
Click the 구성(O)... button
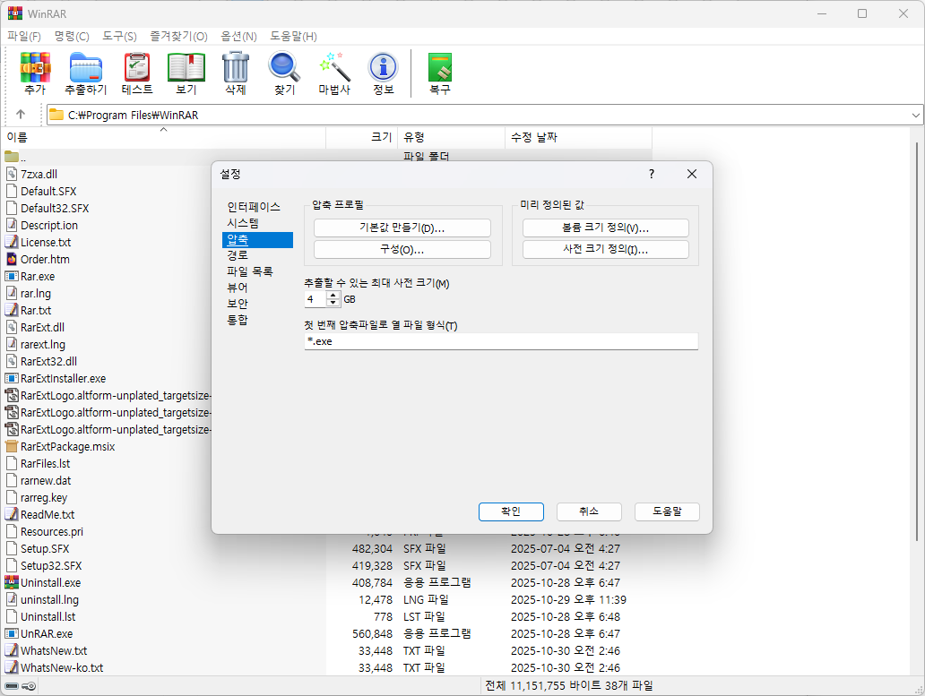pyautogui.click(x=402, y=249)
